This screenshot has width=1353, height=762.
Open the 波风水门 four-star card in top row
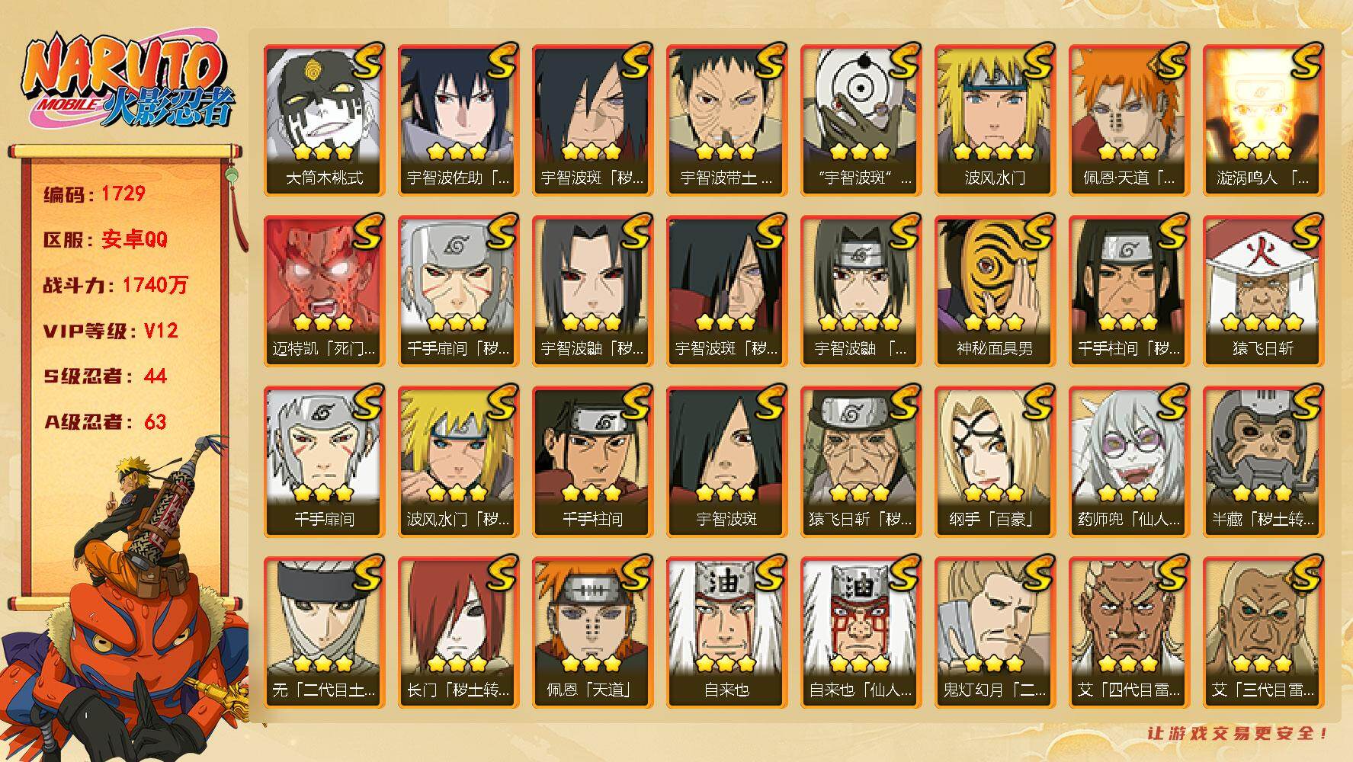995,120
